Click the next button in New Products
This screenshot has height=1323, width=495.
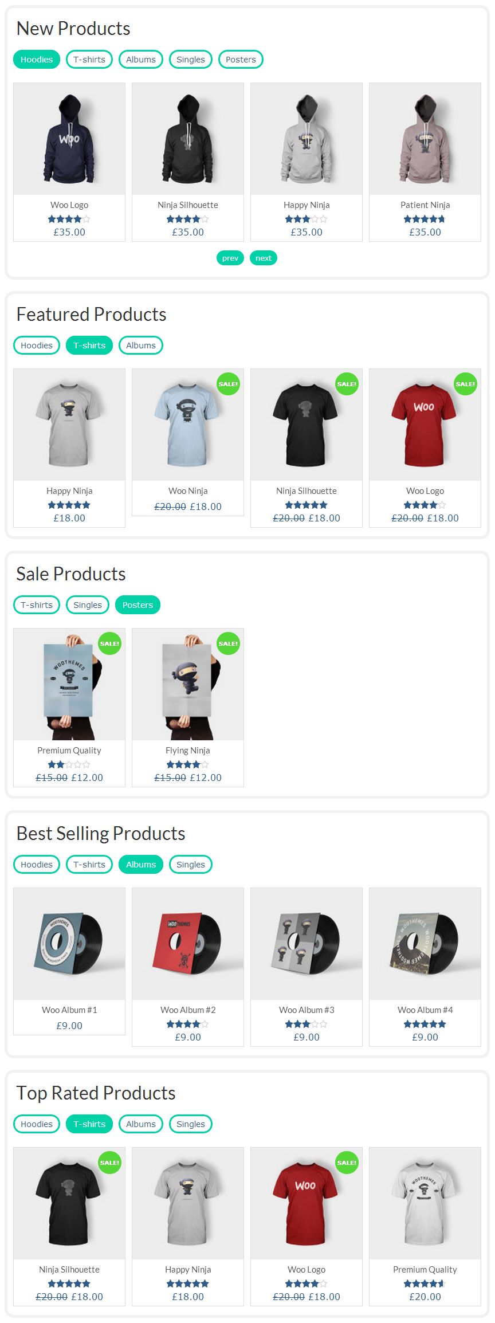pyautogui.click(x=264, y=258)
